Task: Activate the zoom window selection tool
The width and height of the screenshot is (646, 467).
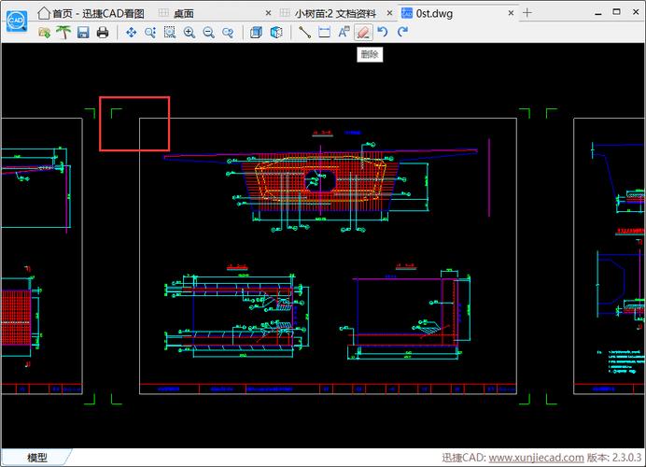Action: [170, 32]
